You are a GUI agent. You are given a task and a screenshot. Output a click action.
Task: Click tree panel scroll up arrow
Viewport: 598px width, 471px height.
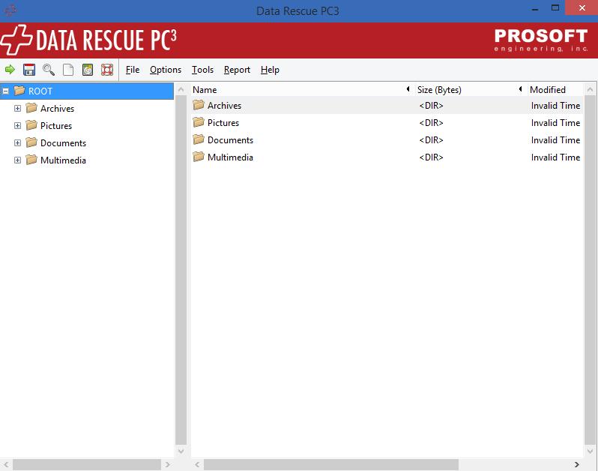(181, 90)
